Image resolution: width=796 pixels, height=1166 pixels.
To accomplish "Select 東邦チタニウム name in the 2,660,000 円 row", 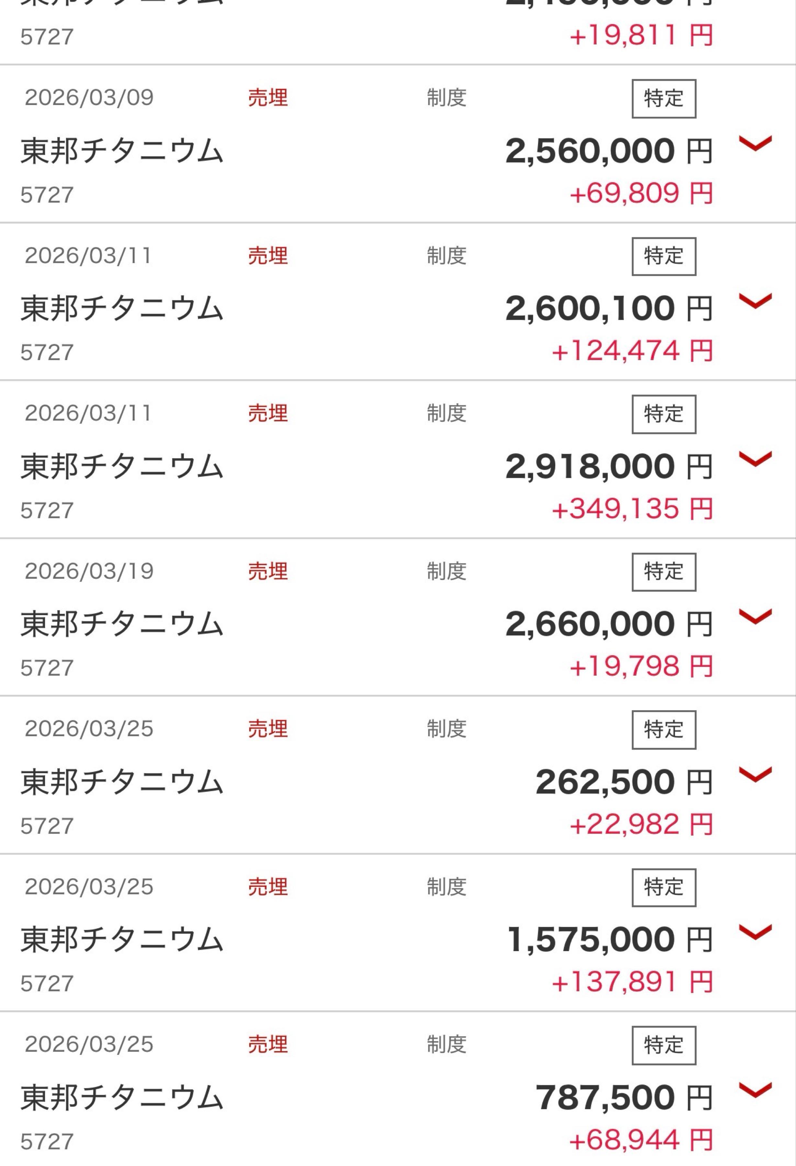I will click(122, 624).
